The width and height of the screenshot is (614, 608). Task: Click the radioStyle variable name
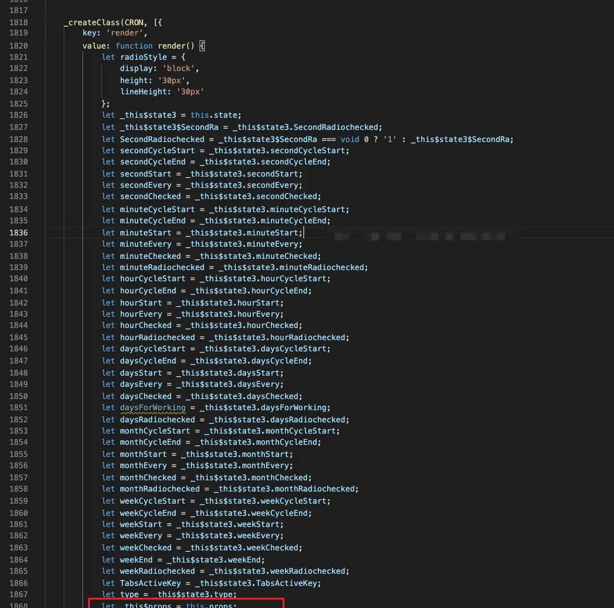coord(143,57)
